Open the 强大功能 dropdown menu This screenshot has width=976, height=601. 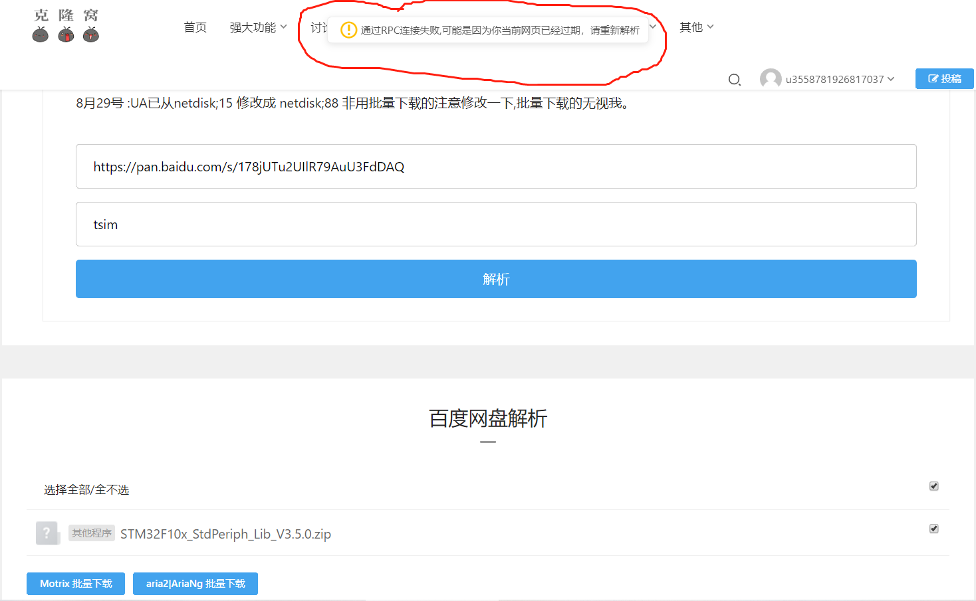pyautogui.click(x=258, y=27)
